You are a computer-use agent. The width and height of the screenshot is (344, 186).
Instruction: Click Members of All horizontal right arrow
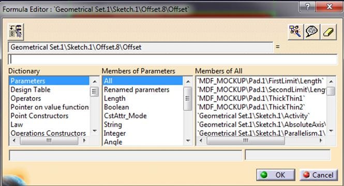[321, 141]
